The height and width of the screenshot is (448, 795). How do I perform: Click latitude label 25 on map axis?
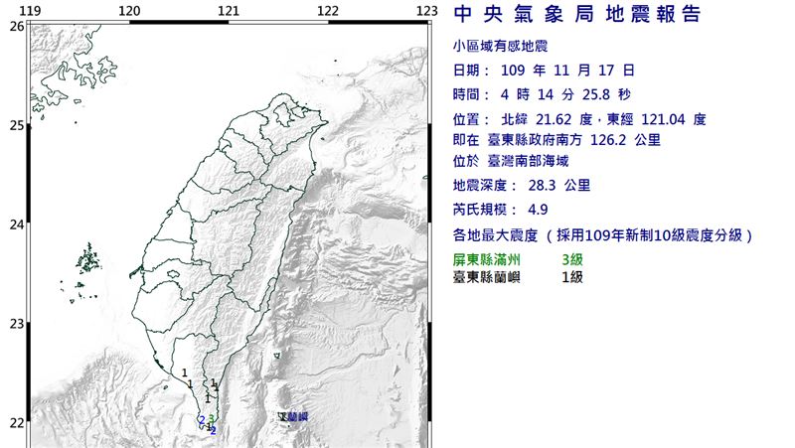pos(17,125)
